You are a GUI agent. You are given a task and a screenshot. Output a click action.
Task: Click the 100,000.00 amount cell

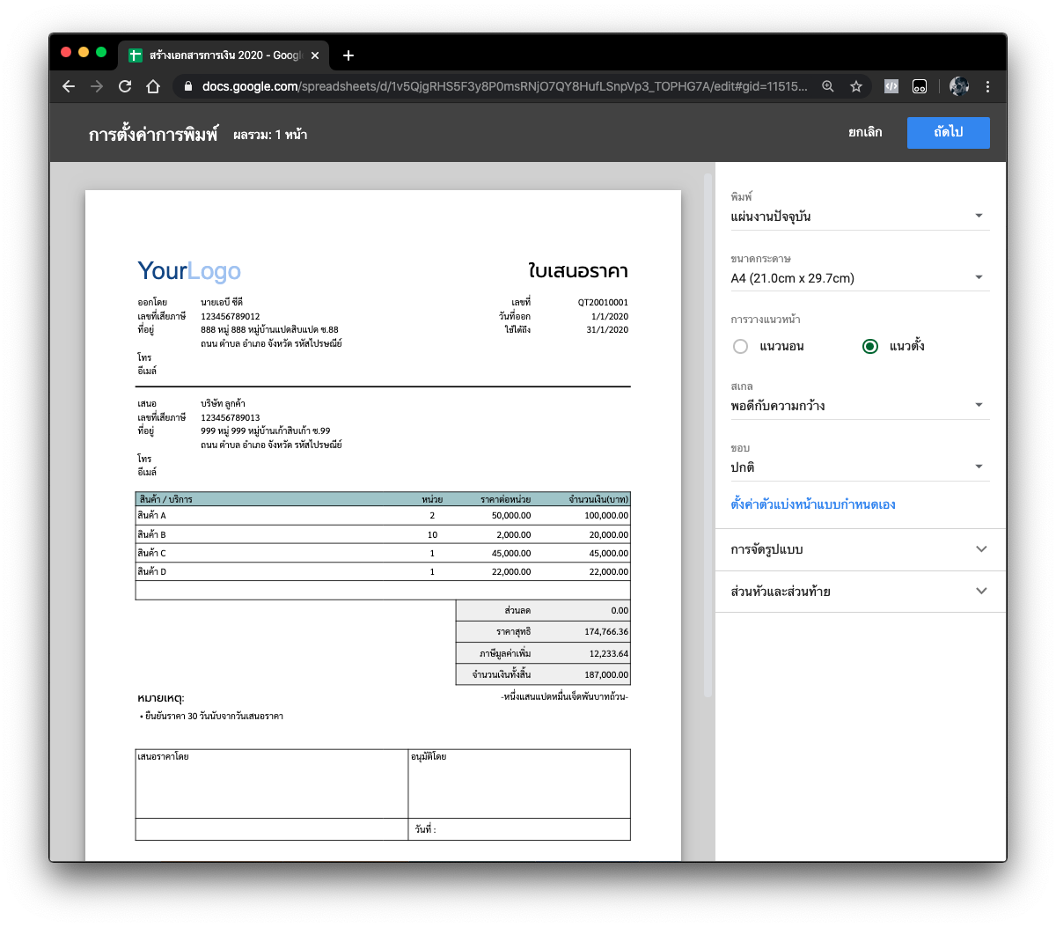(606, 516)
